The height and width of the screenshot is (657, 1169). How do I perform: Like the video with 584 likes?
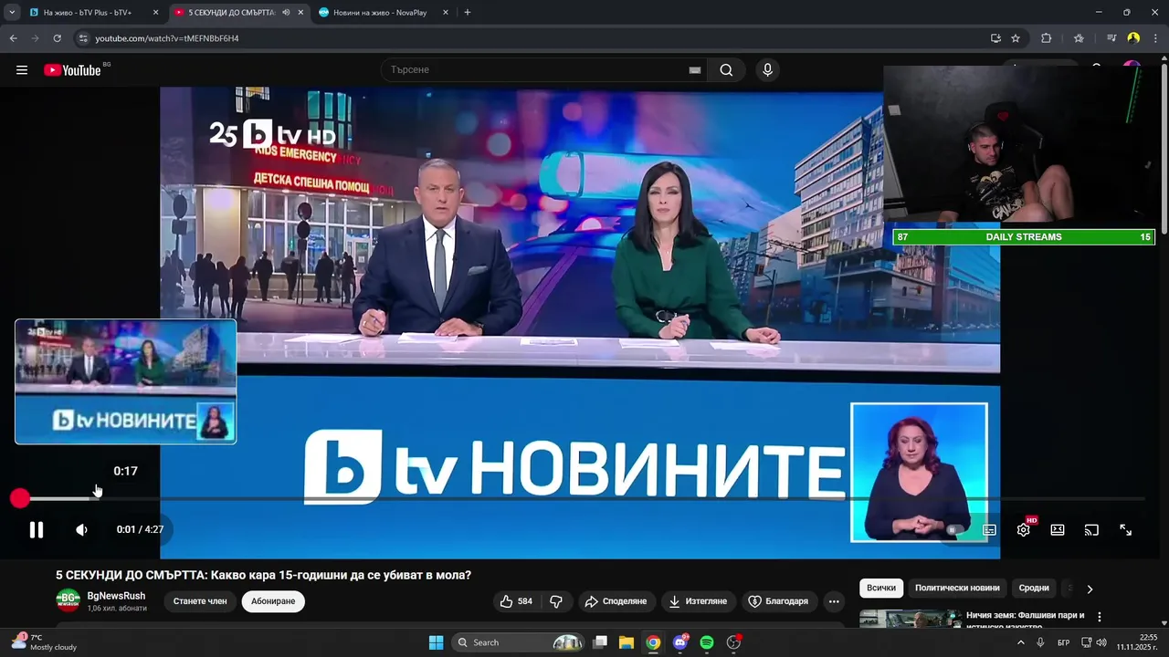(516, 601)
